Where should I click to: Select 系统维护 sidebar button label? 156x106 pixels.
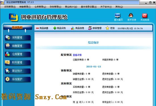pos(17,79)
